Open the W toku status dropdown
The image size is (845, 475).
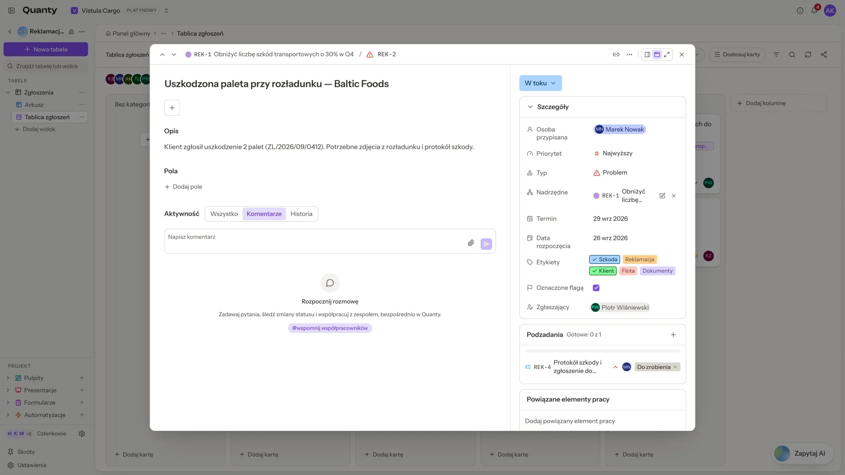(540, 83)
